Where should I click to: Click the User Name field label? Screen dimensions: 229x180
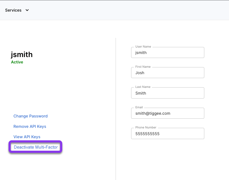[143, 47]
